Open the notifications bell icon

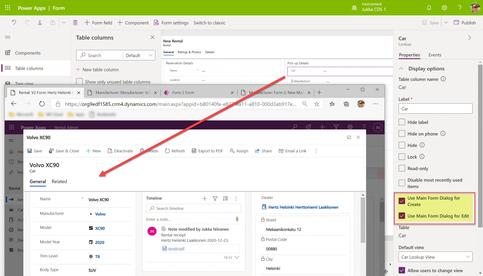point(429,8)
